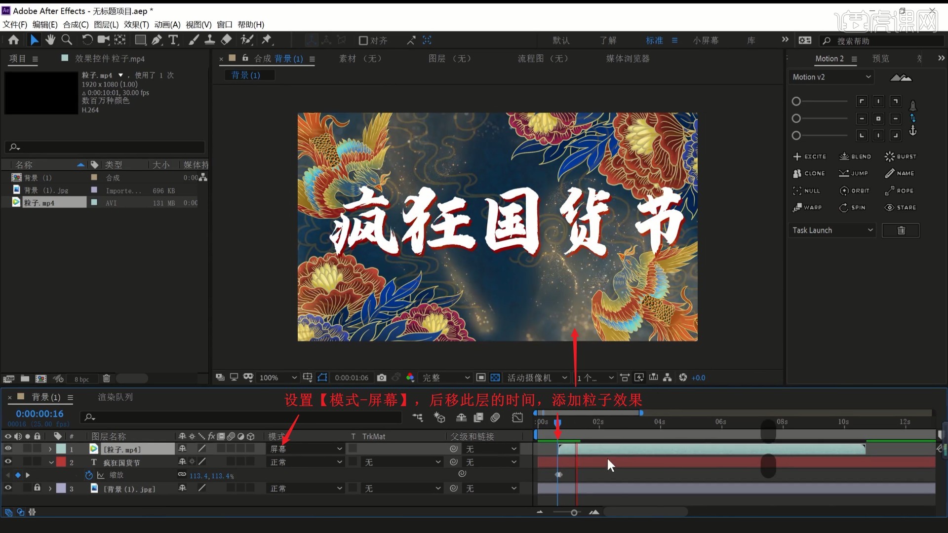Open the Task Launch dropdown
The image size is (948, 533).
pos(832,230)
